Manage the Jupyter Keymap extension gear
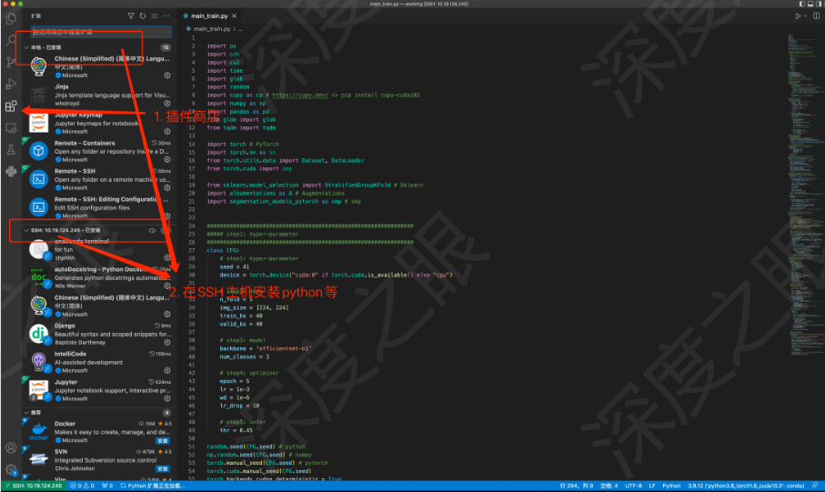825x492 pixels. tap(166, 132)
